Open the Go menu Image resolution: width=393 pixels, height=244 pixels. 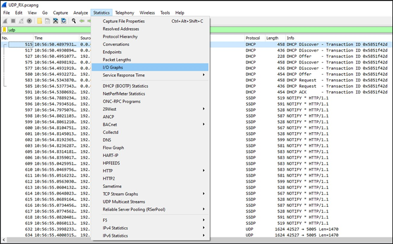pos(45,13)
